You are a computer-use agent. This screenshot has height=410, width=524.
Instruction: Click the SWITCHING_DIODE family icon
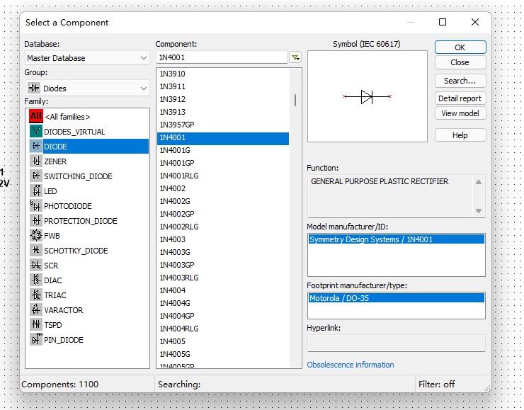35,176
